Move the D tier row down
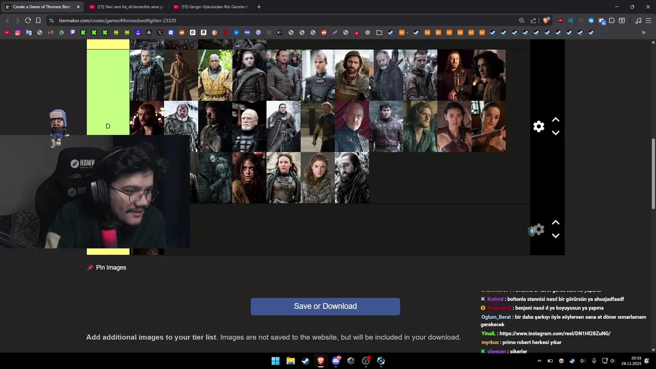 pos(556,133)
